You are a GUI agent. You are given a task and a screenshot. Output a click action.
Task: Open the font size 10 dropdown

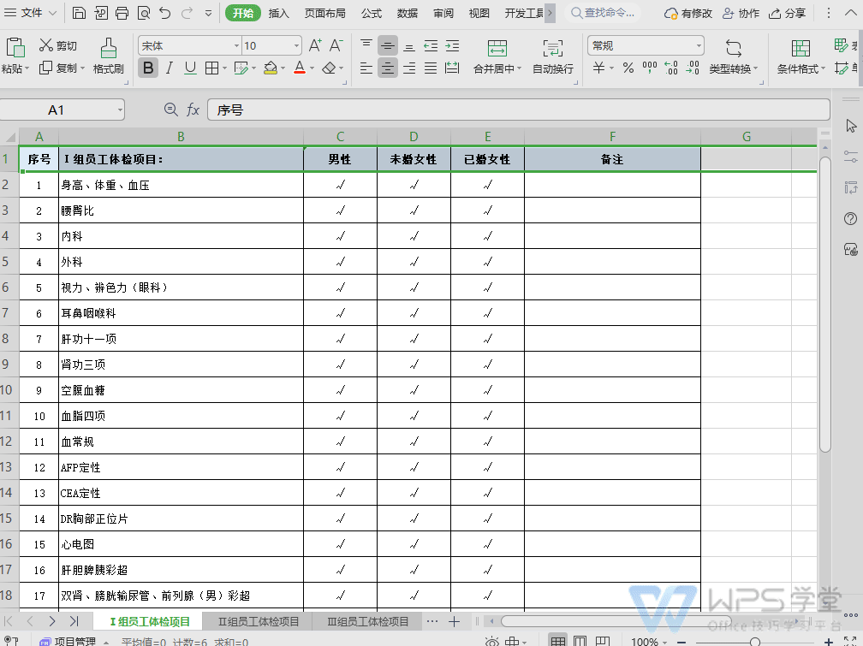point(296,45)
